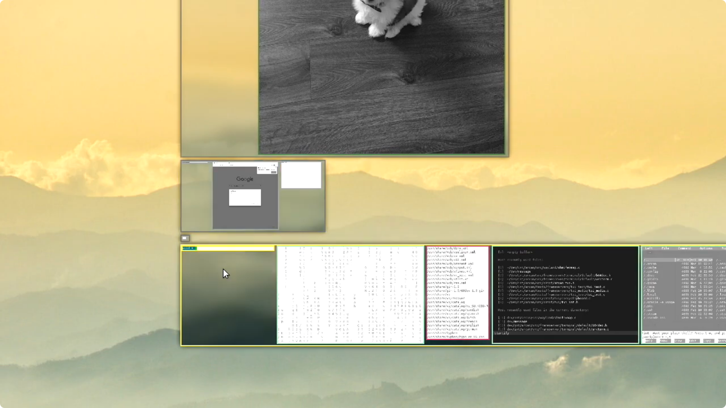Select the blank white window in the workspace thumbnail
The width and height of the screenshot is (726, 408).
click(x=301, y=175)
